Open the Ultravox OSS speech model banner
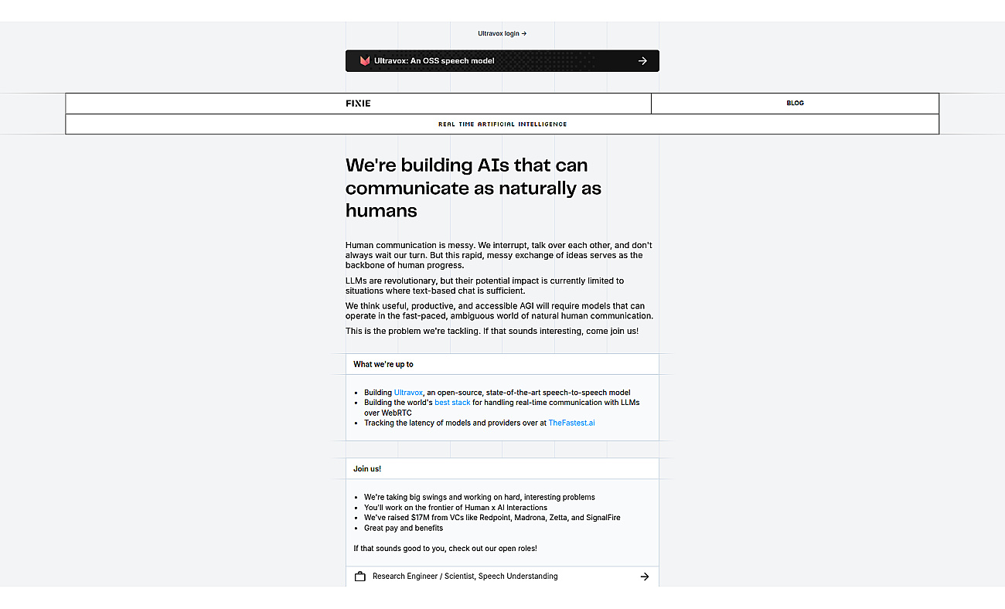The height and width of the screenshot is (609, 1005). pos(502,61)
